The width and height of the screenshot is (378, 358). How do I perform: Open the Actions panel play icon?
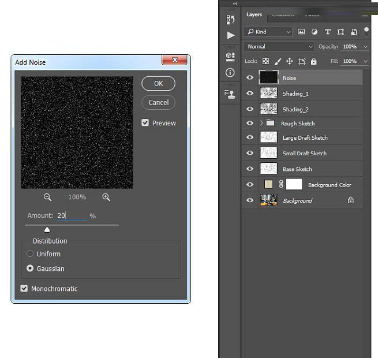[230, 35]
